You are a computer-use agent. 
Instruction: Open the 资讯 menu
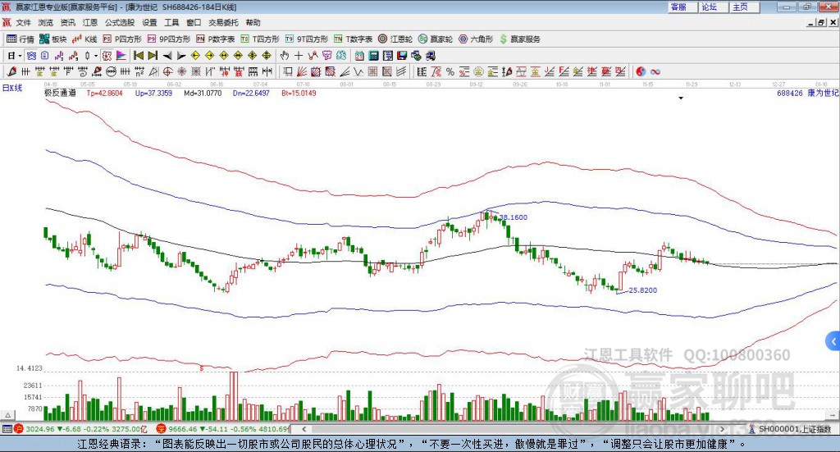67,22
